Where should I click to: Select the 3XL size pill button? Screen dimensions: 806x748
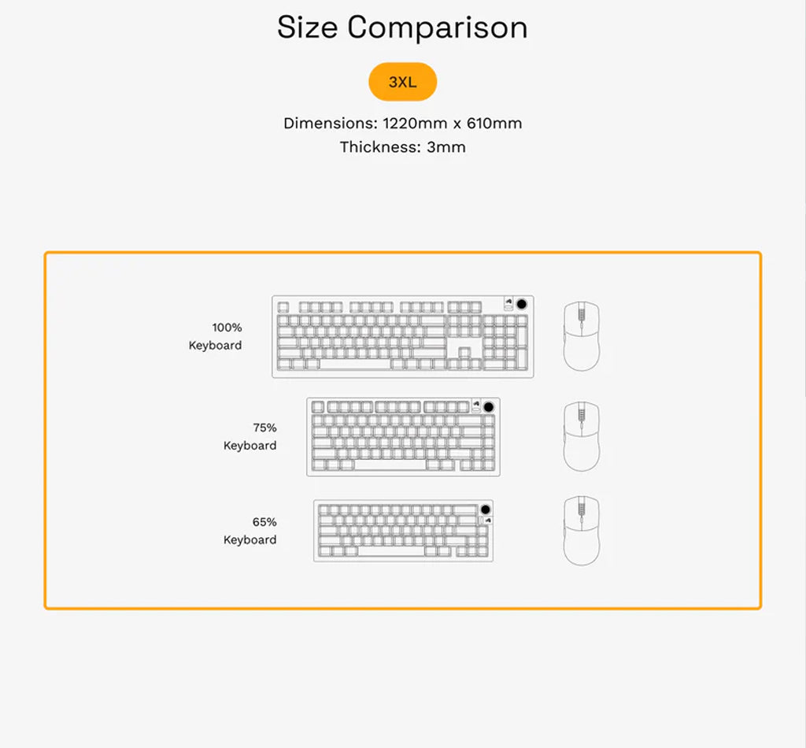pos(402,82)
